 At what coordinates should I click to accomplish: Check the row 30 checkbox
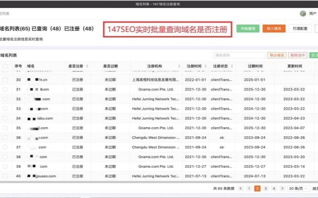(5, 80)
